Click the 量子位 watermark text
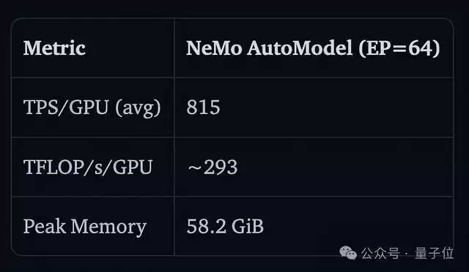Image resolution: width=469 pixels, height=272 pixels. (x=435, y=254)
